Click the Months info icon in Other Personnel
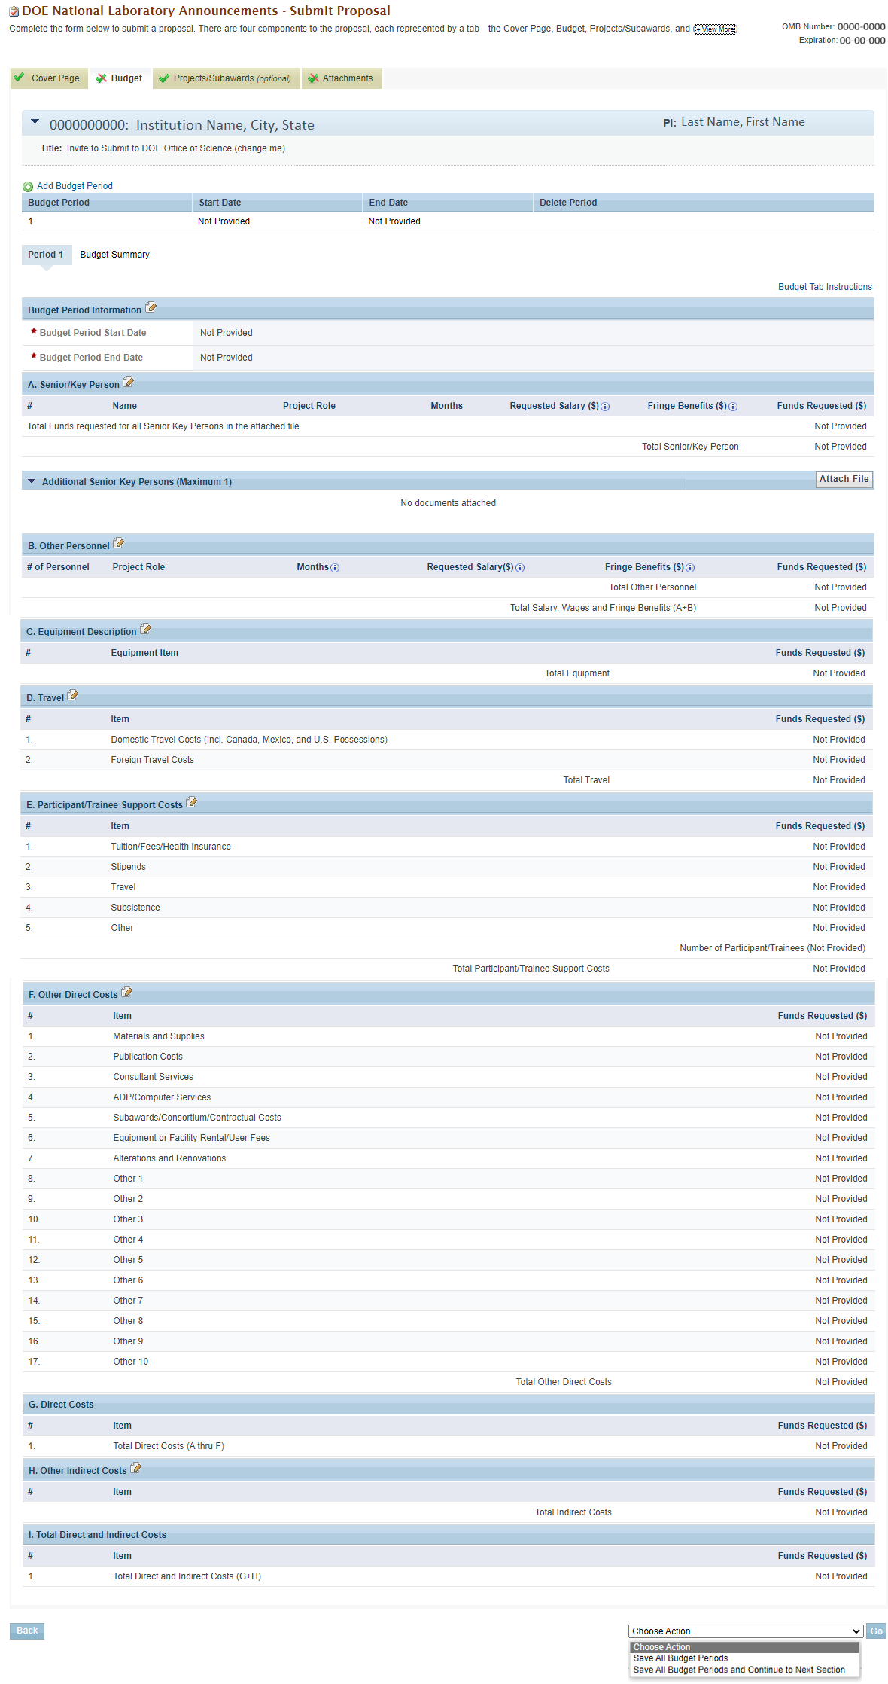Screen dimensions: 888x1684 [335, 568]
